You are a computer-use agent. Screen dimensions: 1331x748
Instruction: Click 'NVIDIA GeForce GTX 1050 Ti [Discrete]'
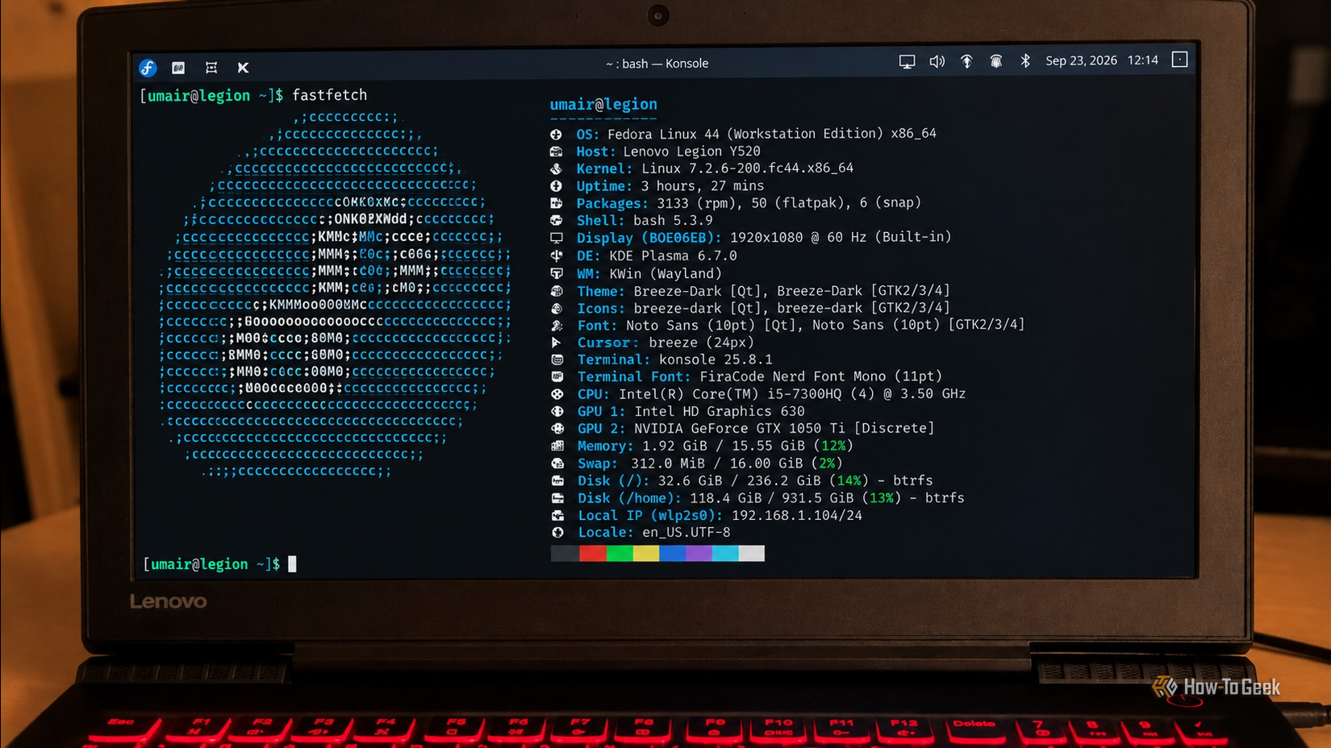coord(784,429)
